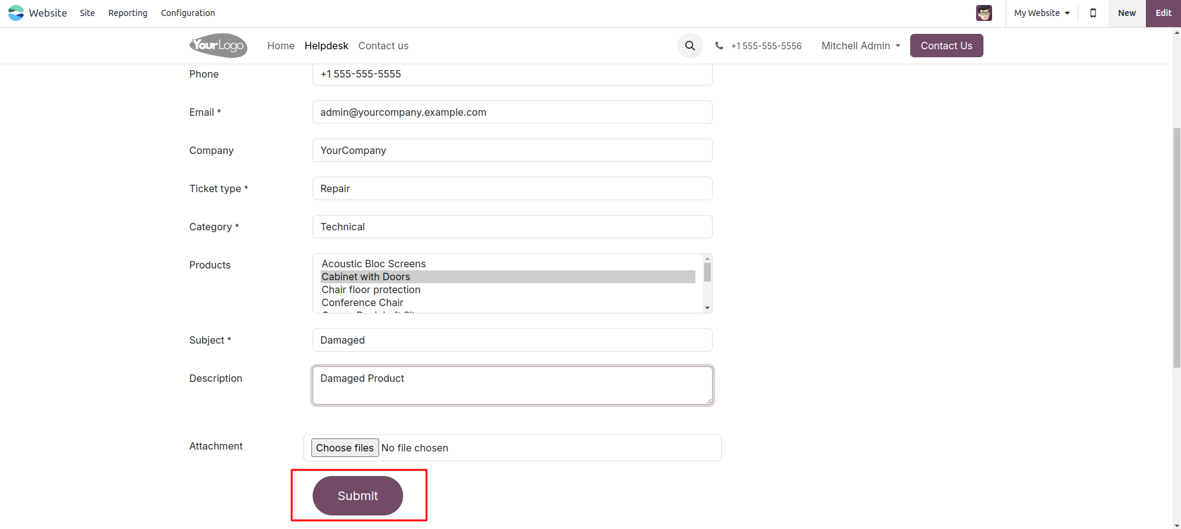1181x529 pixels.
Task: Select Chair floor protection in Products list
Action: pyautogui.click(x=370, y=289)
